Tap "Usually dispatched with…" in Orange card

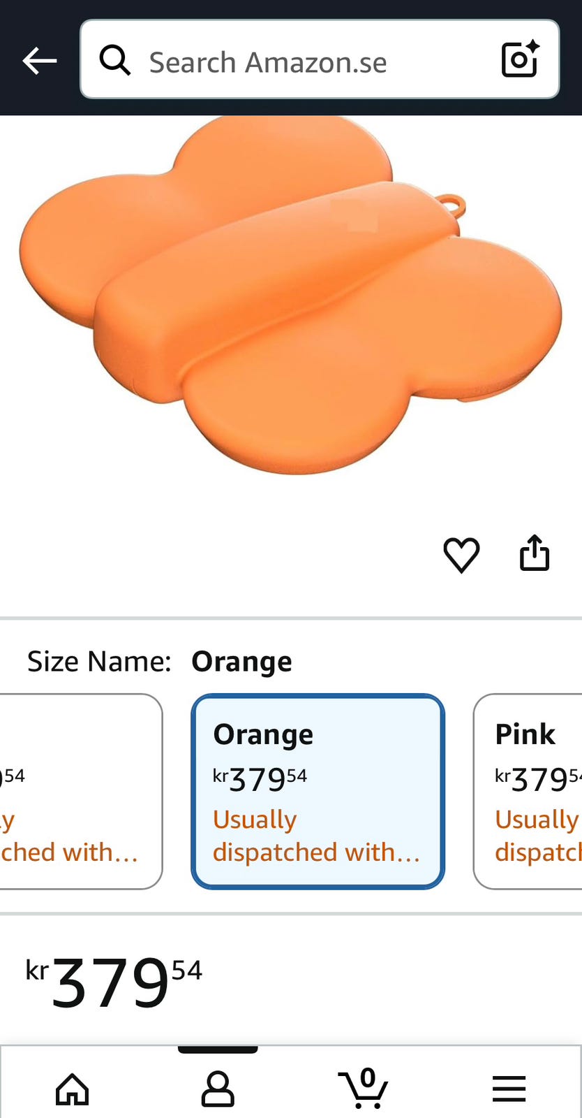pyautogui.click(x=315, y=836)
